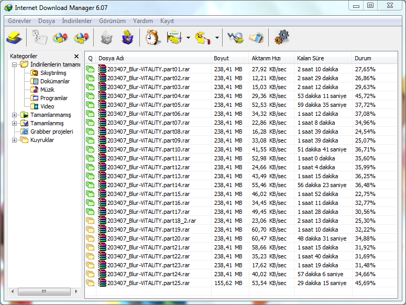
Task: Select the Programlar category
Action: pyautogui.click(x=54, y=98)
